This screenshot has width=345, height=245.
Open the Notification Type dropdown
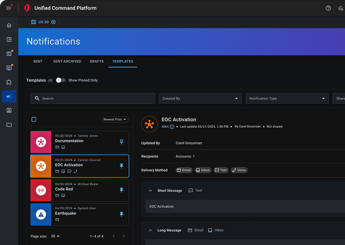tap(287, 98)
